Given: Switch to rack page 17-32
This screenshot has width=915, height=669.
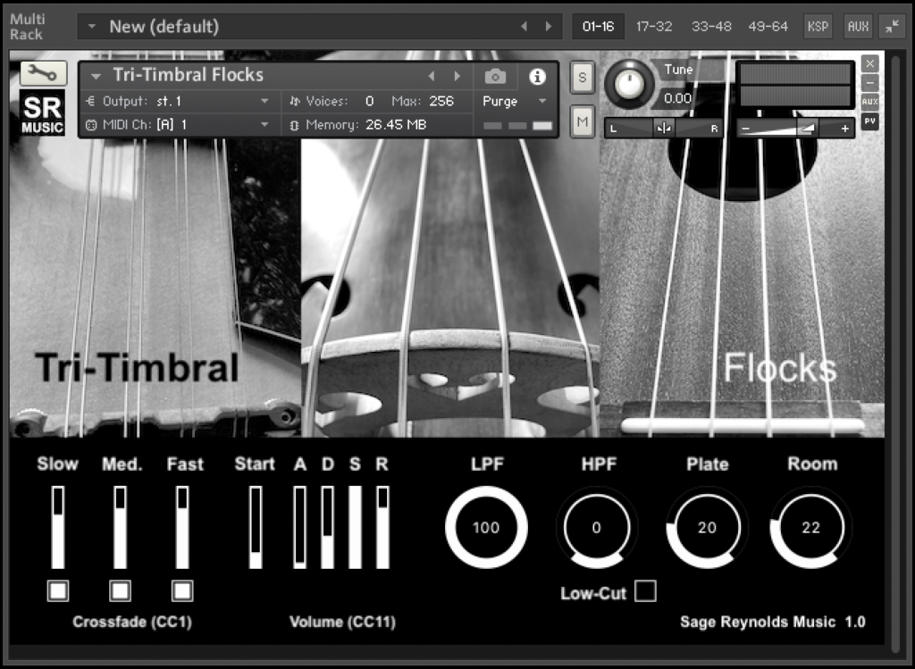Looking at the screenshot, I should [654, 26].
